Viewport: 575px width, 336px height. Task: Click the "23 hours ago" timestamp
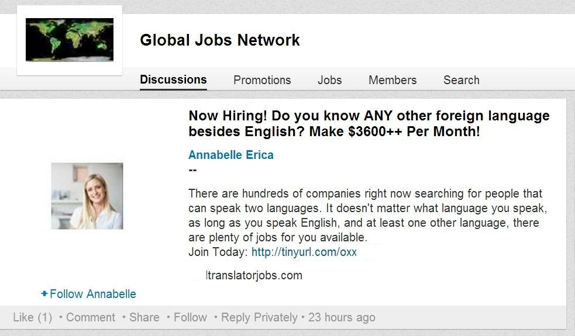(342, 317)
